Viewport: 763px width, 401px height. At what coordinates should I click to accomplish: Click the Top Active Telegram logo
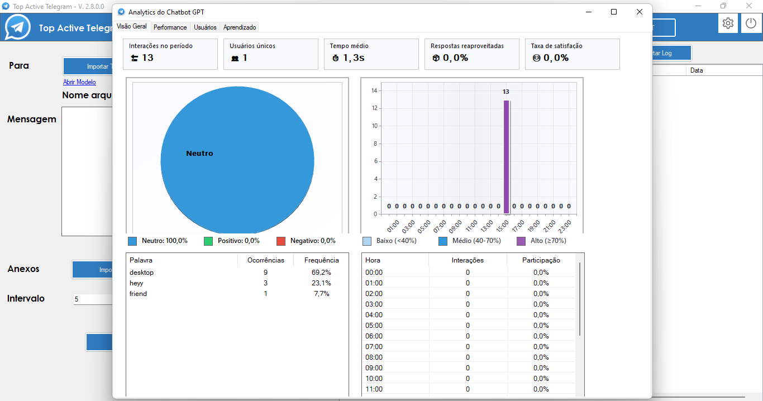pyautogui.click(x=17, y=27)
